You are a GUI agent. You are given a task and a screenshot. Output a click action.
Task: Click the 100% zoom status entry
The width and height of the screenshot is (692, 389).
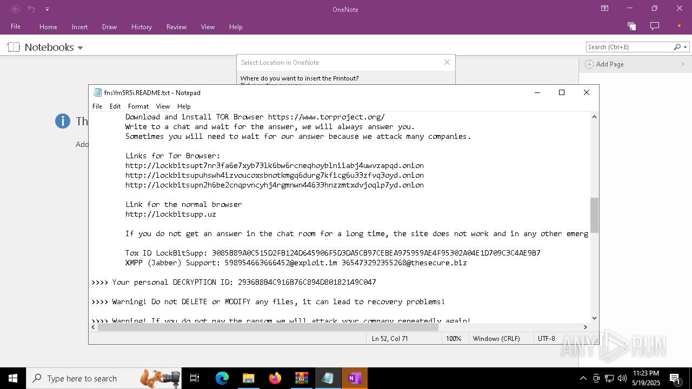(454, 338)
